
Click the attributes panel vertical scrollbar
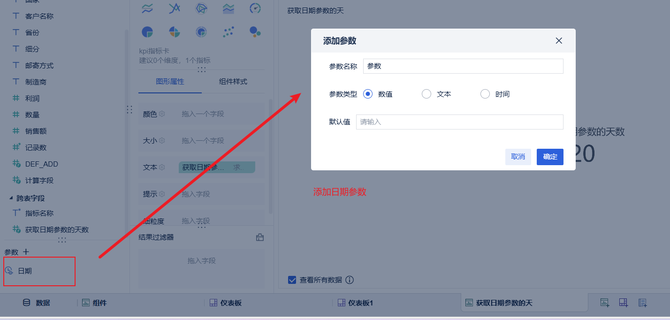pos(271,156)
